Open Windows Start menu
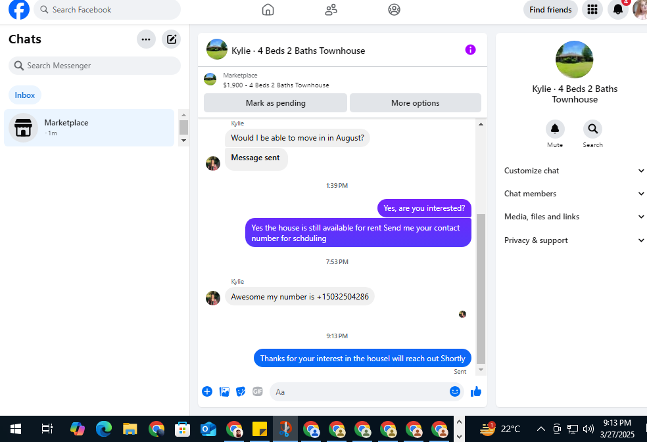The image size is (647, 442). pos(15,430)
